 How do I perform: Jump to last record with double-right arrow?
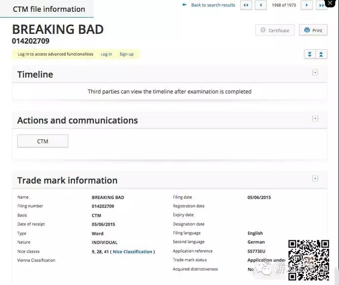(321, 5)
